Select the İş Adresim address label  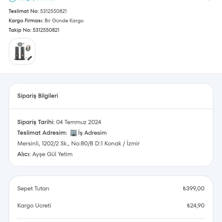click(92, 133)
